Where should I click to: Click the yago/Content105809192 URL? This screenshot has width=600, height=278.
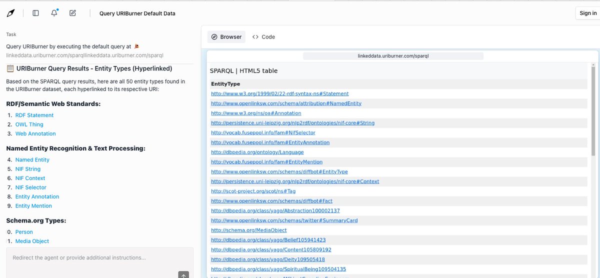(271, 249)
